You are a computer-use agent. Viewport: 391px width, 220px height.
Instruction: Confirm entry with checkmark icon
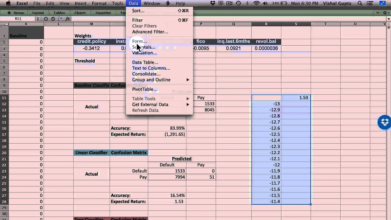[x=53, y=19]
